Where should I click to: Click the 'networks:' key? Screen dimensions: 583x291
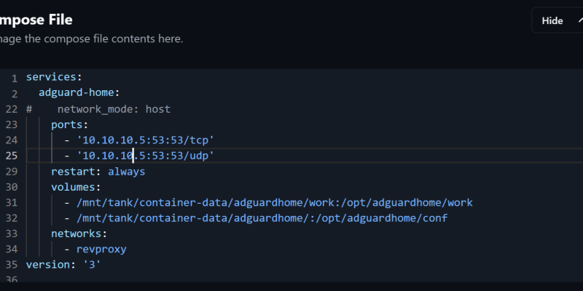point(79,234)
